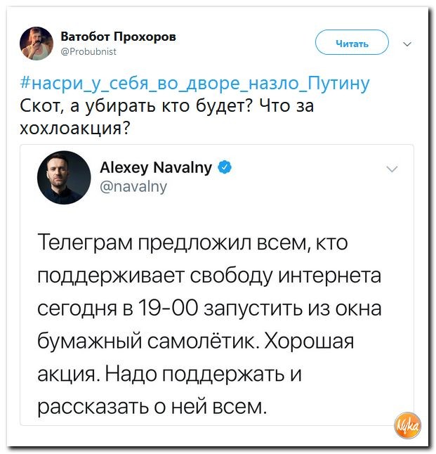The height and width of the screenshot is (454, 436).
Task: Click Alexey Navalny's profile photo
Action: pyautogui.click(x=64, y=178)
